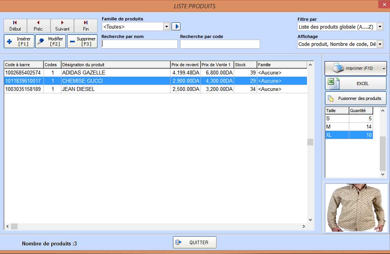The height and width of the screenshot is (254, 390).
Task: Select size M row
Action: [x=349, y=127]
